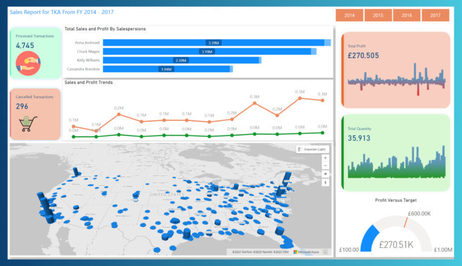Viewport: 462px width, 266px height.
Task: Toggle the 2016 year slicer
Action: point(407,16)
